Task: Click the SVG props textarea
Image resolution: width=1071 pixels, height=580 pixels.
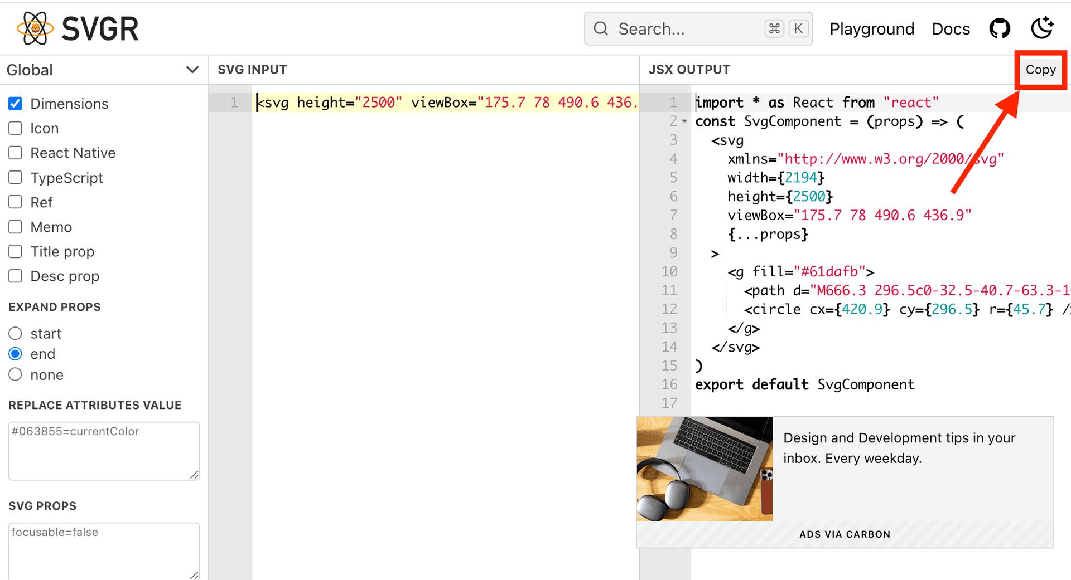Action: click(104, 550)
